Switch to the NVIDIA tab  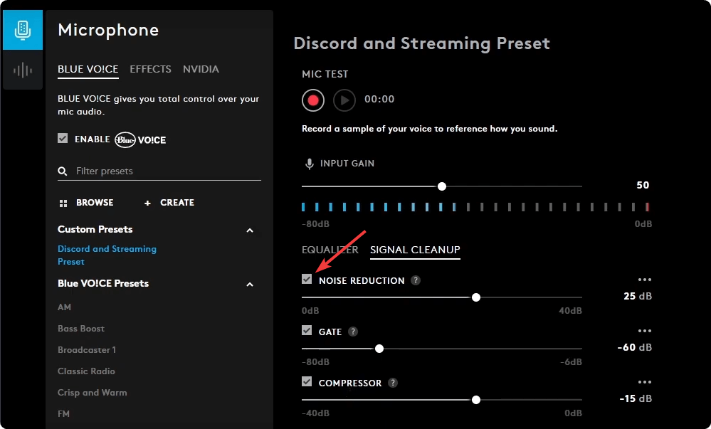[x=201, y=70]
